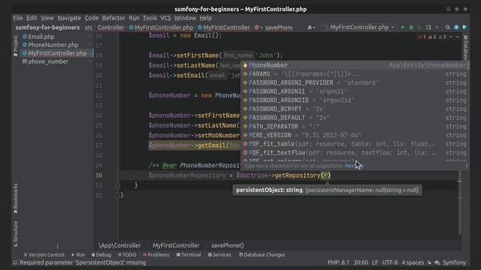
Task: Click sumfony-for-beginners breadcrumb in navigation bar
Action: click(47, 27)
